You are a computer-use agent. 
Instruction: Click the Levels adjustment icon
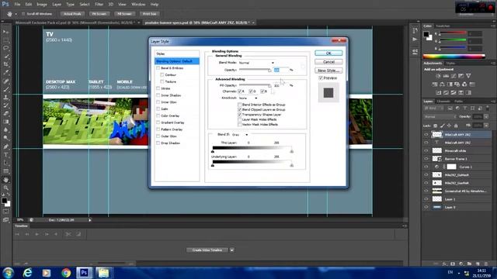point(446,76)
